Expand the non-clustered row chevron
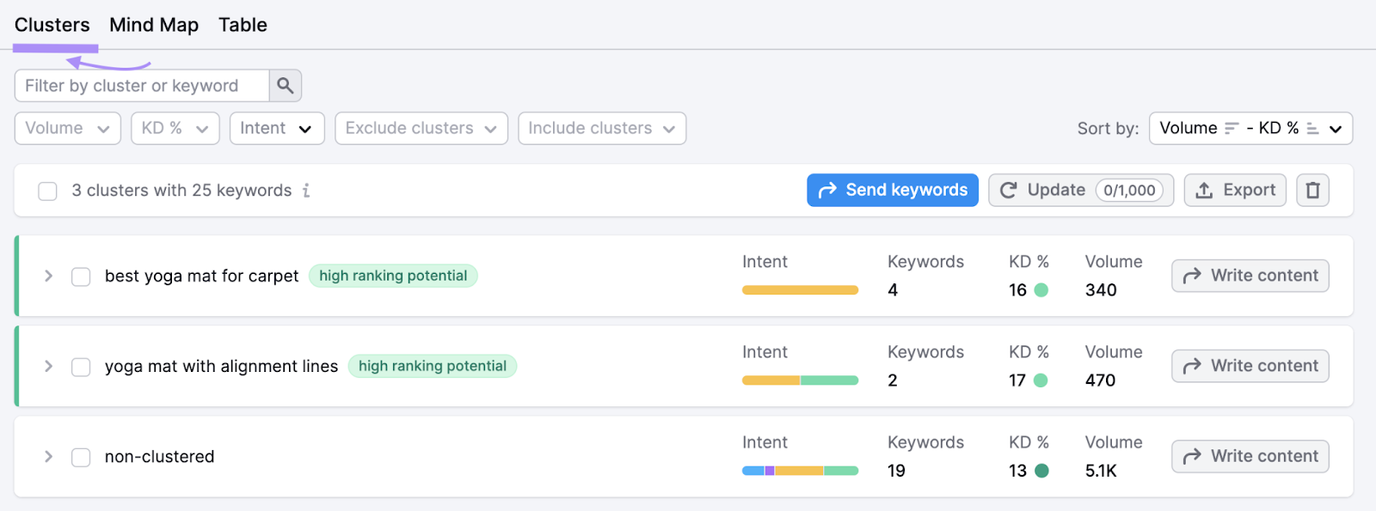Image resolution: width=1376 pixels, height=511 pixels. 48,457
